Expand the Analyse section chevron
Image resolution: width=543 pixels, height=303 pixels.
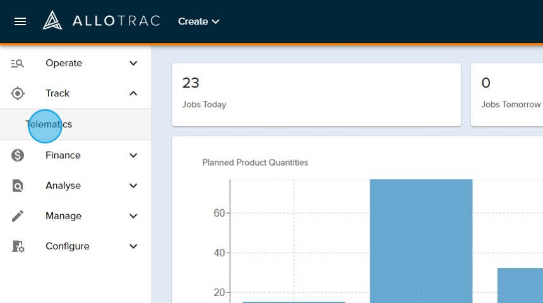133,186
